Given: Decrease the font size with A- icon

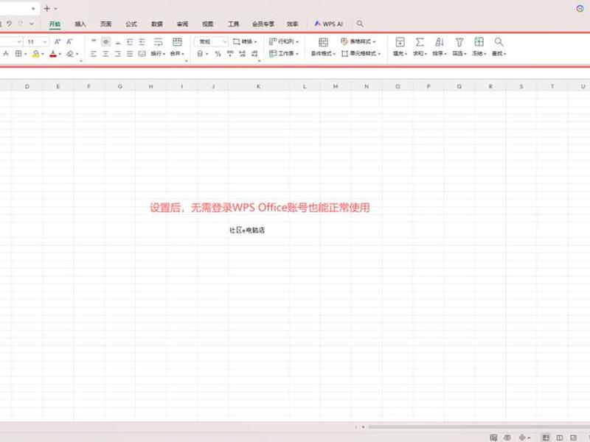Looking at the screenshot, I should tap(69, 42).
